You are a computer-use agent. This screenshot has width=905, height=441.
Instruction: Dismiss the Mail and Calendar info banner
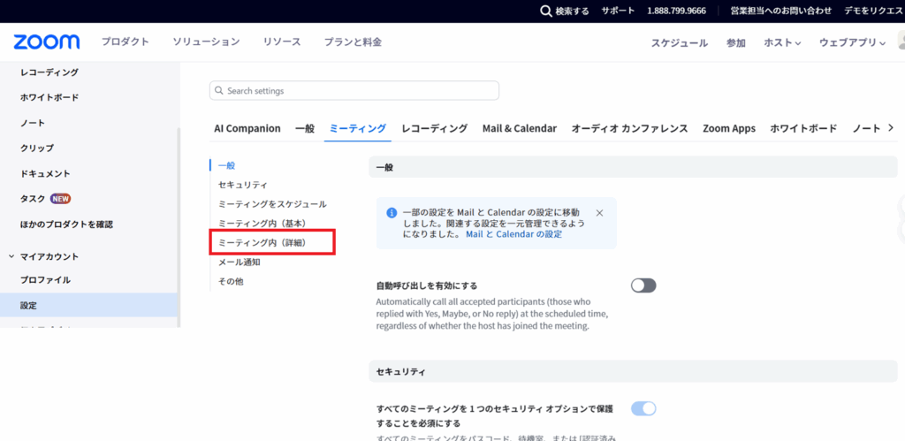point(599,213)
